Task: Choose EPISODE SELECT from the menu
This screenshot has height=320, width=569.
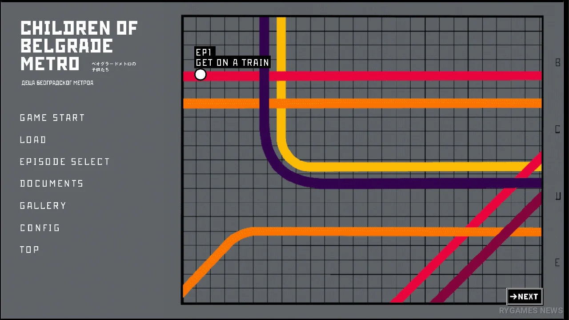Action: [x=65, y=162]
